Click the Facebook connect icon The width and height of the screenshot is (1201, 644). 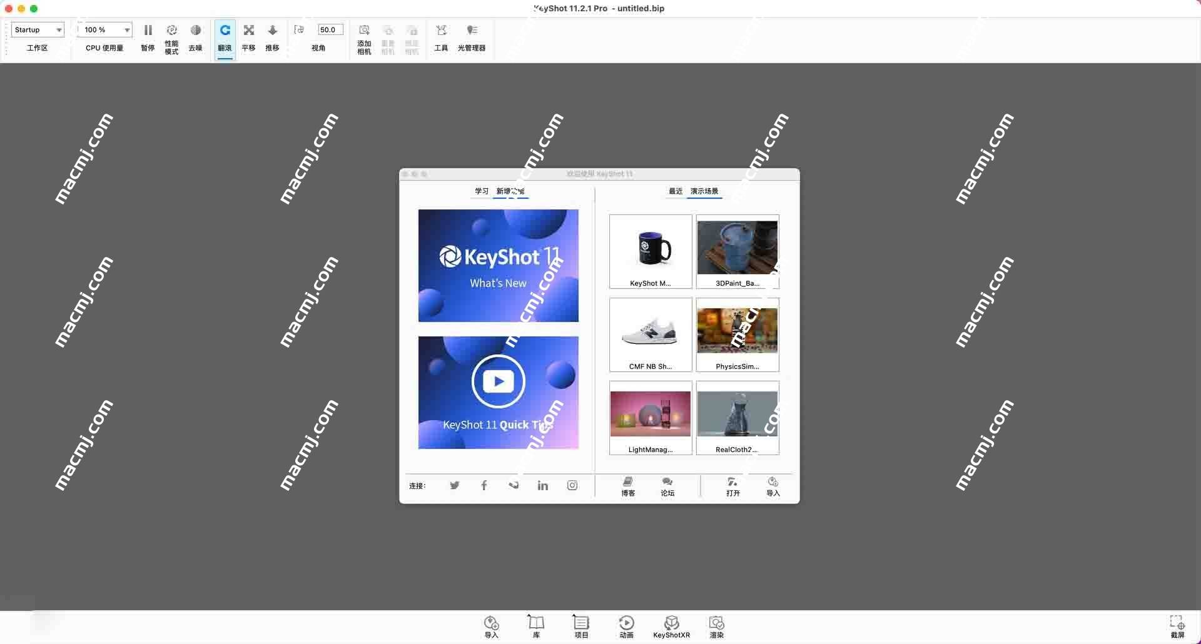tap(484, 485)
